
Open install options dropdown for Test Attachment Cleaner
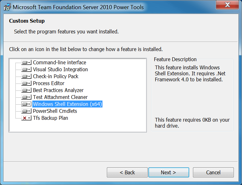pyautogui.click(x=26, y=97)
